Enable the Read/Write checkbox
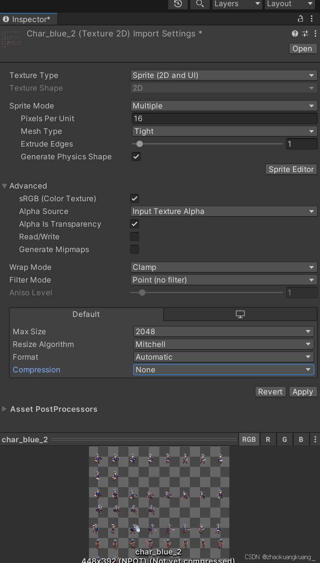The width and height of the screenshot is (320, 563). (x=134, y=236)
